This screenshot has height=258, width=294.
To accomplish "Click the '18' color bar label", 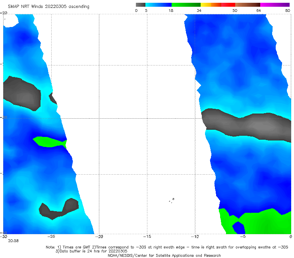I will pos(171,11).
